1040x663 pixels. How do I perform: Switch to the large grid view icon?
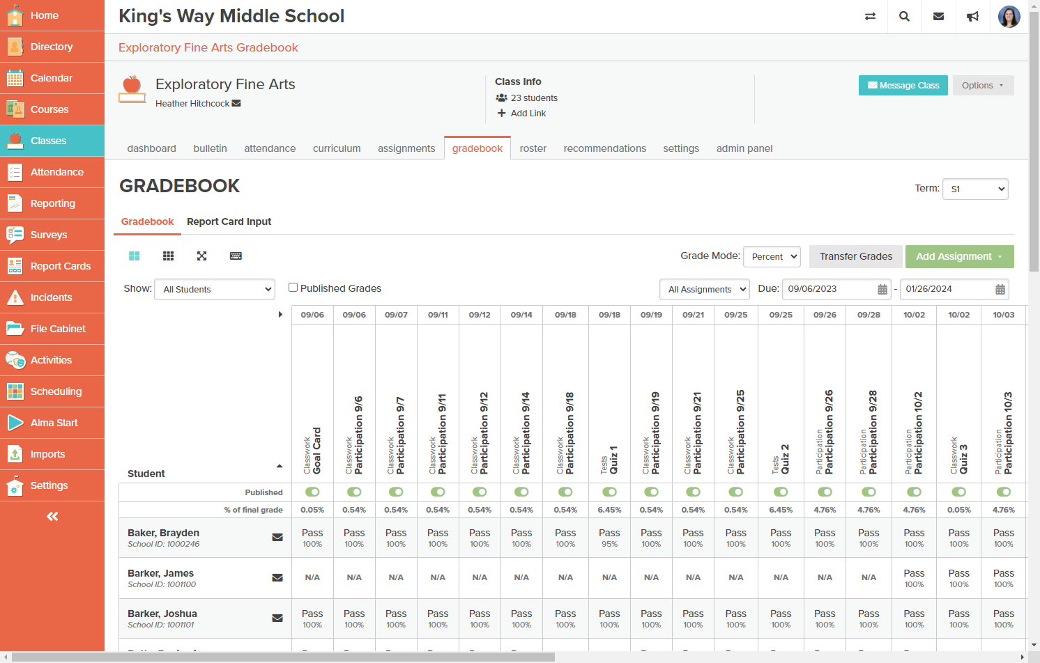pyautogui.click(x=135, y=256)
